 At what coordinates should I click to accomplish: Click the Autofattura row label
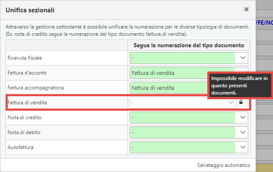[20, 147]
